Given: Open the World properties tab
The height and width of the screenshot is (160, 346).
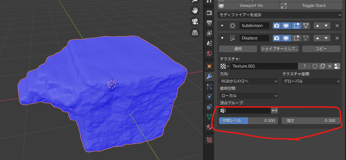Looking at the screenshot, I should [x=209, y=53].
